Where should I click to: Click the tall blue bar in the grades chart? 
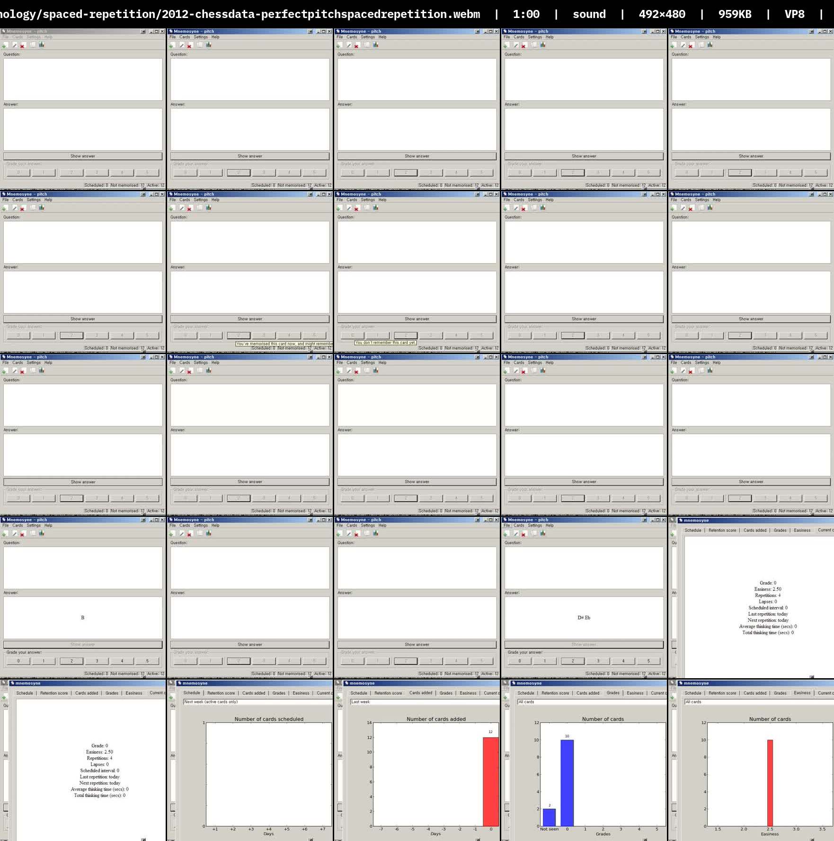(x=567, y=783)
